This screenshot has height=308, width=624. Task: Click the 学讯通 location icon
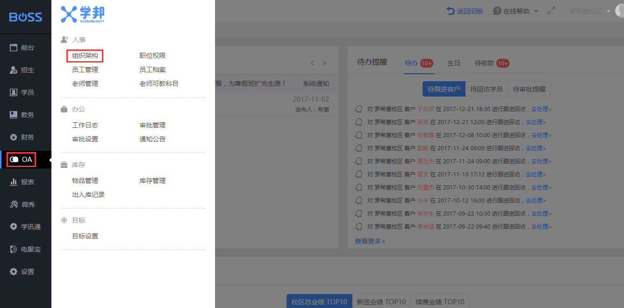[14, 227]
